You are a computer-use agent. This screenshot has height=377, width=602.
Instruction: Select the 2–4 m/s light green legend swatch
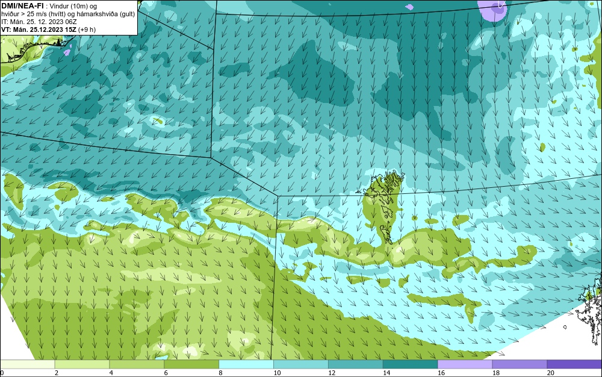coord(82,364)
